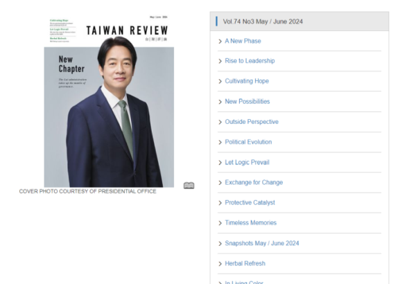The height and width of the screenshot is (284, 409).
Task: Click chevron beside 'Herbal Refresh'
Action: [x=220, y=264]
